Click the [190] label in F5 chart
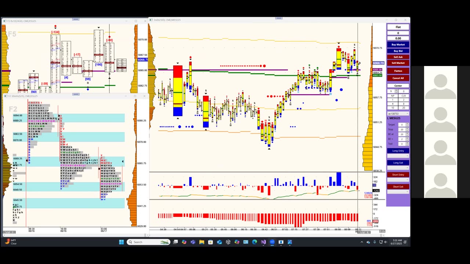Image resolution: width=470 pixels, height=264 pixels. click(98, 65)
